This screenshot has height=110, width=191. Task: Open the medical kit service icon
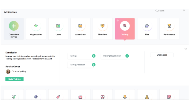tap(80, 97)
